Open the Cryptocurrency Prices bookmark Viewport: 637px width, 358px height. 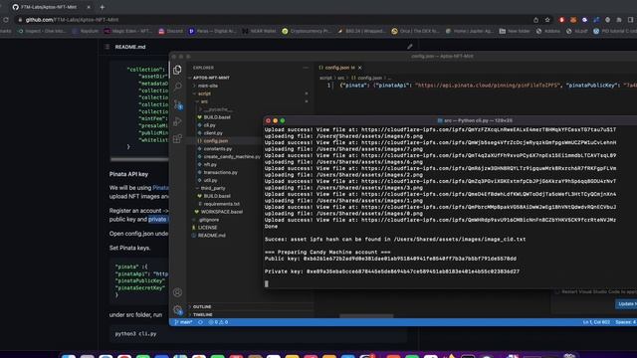coord(307,31)
